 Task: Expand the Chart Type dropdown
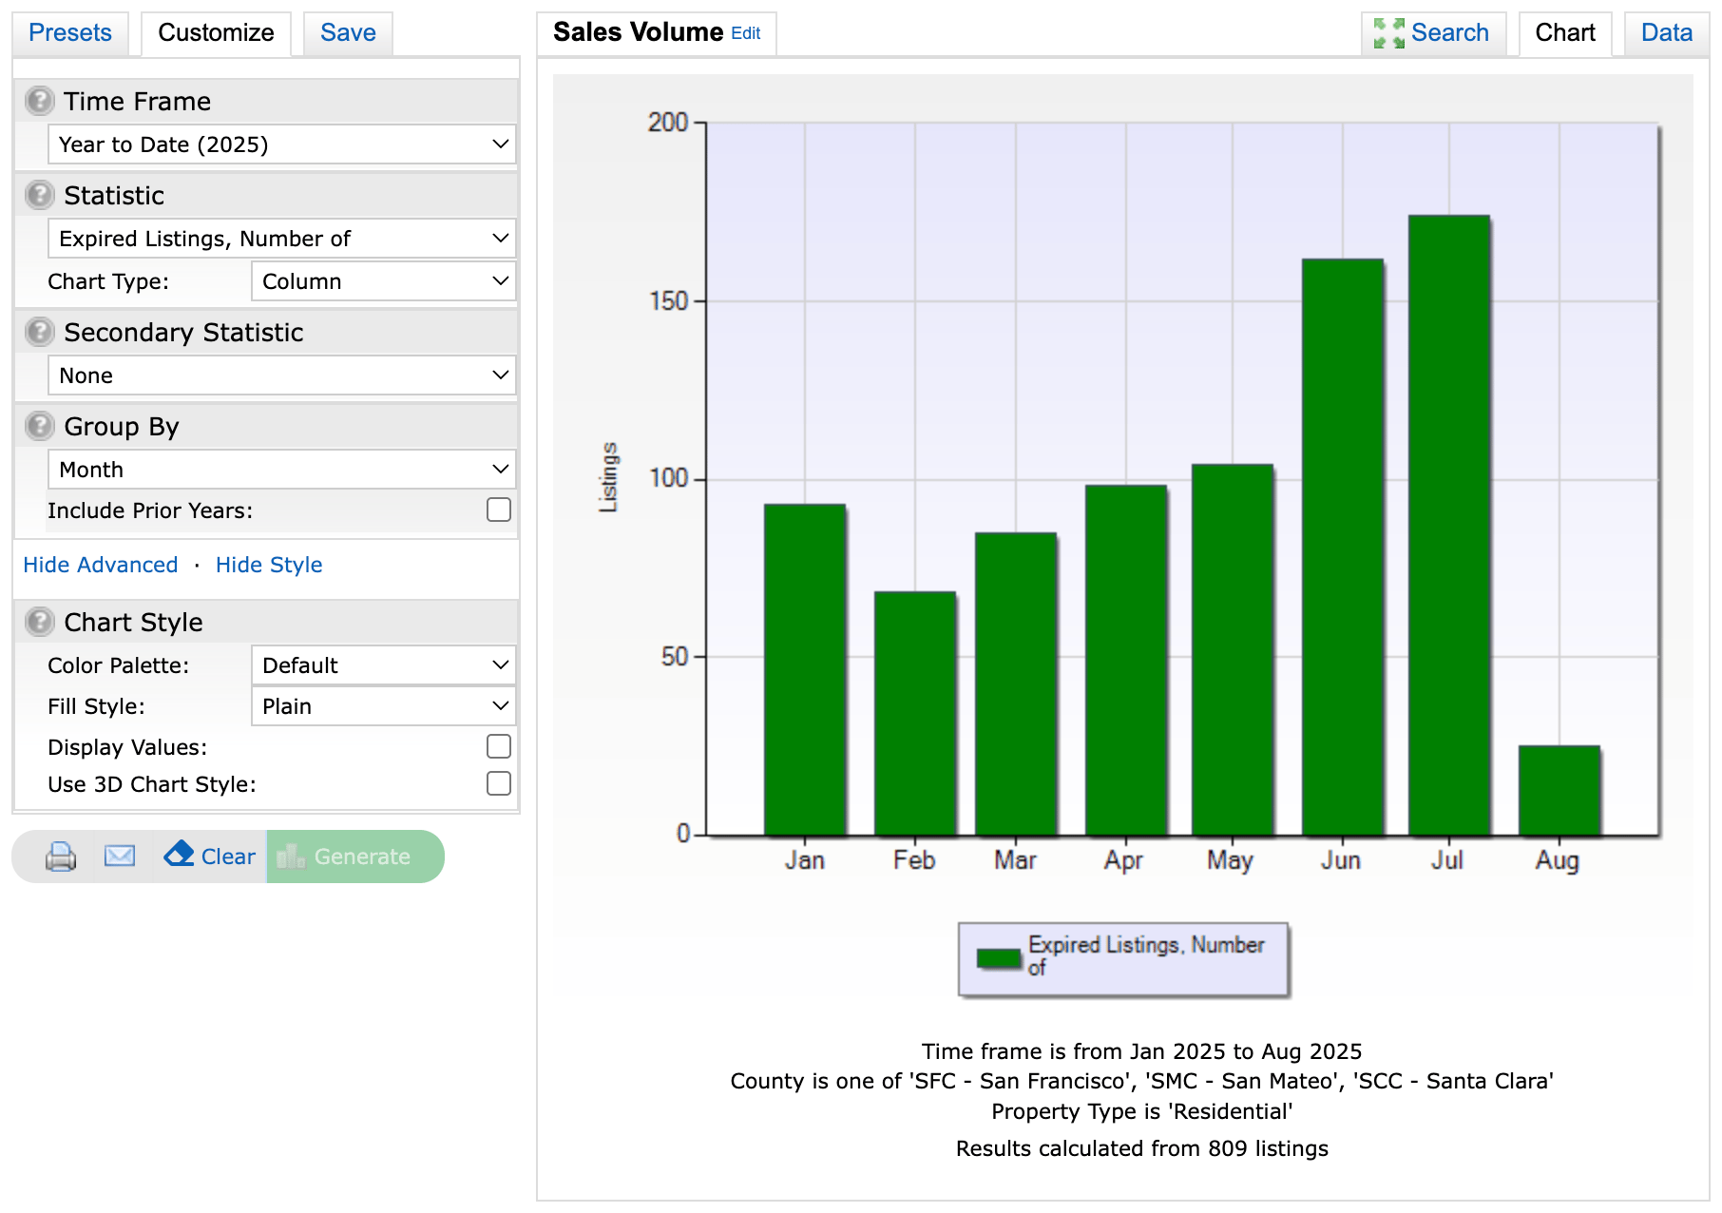coord(383,281)
